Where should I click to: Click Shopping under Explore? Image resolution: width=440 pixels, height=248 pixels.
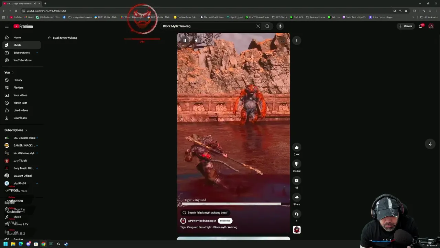coord(21,209)
